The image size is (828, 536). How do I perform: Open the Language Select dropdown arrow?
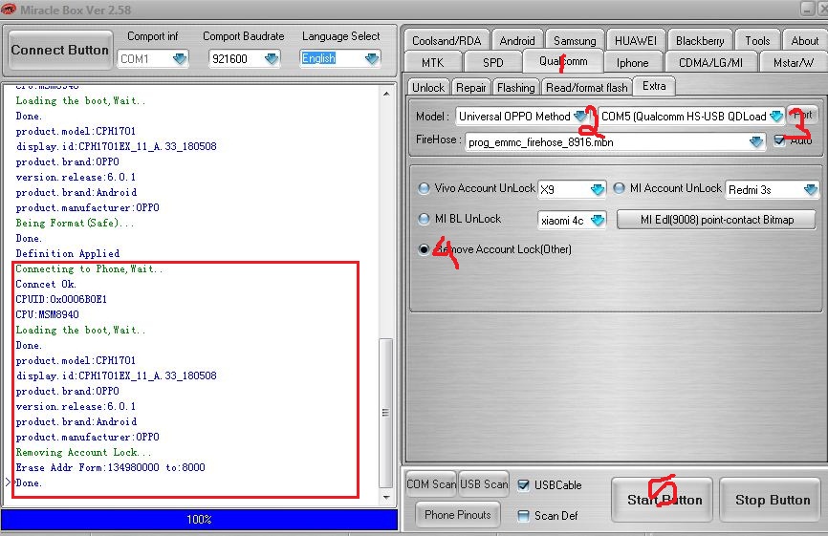coord(372,58)
